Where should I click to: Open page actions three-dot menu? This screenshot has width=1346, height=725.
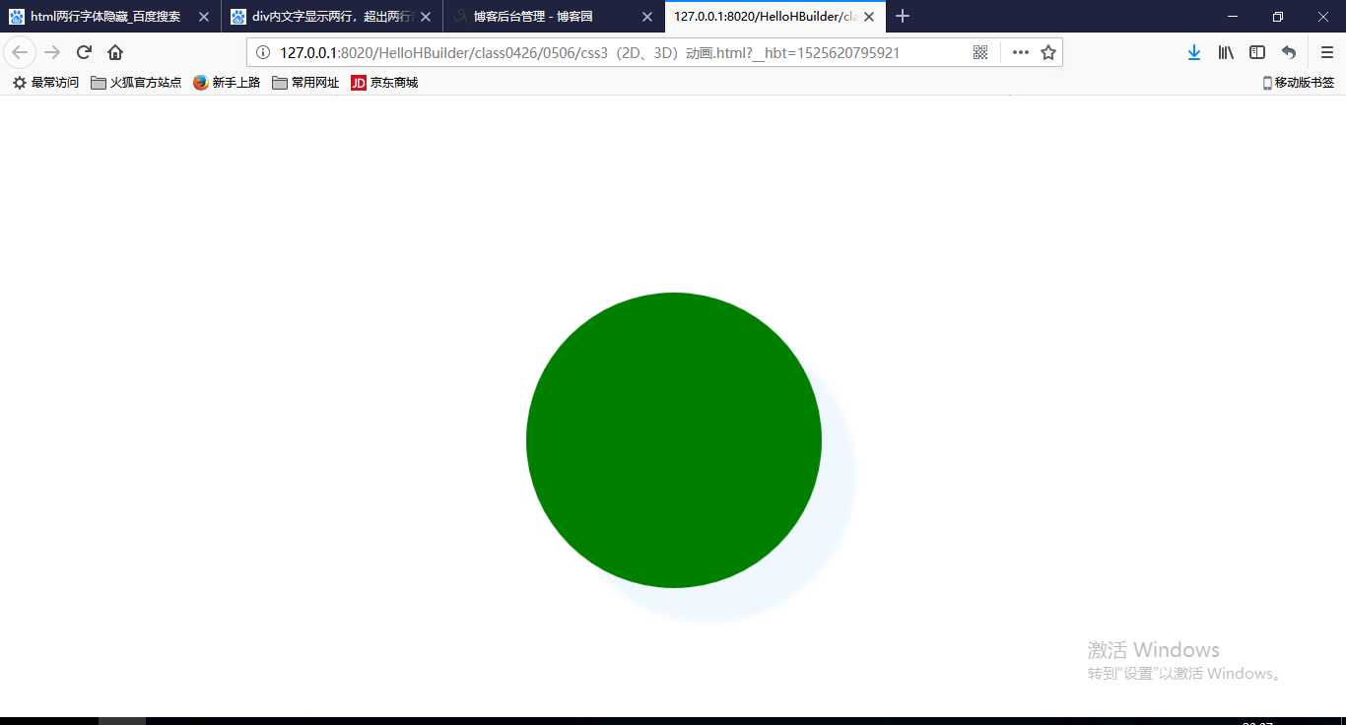click(x=1021, y=52)
